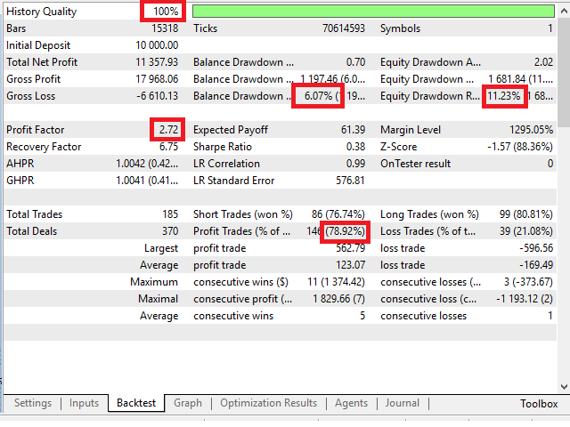Switch to the Agents tab
Screen dimensions: 570x427
pos(351,403)
